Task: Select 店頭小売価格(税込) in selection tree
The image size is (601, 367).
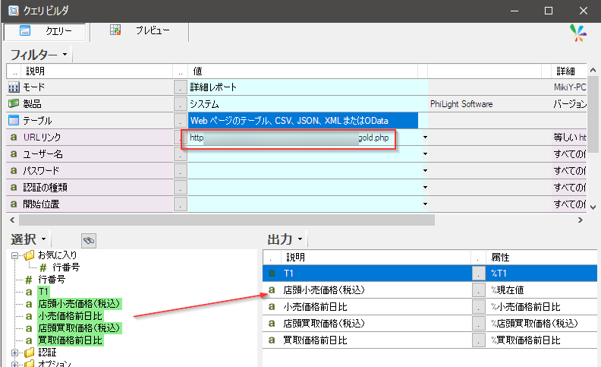Action: pos(80,304)
